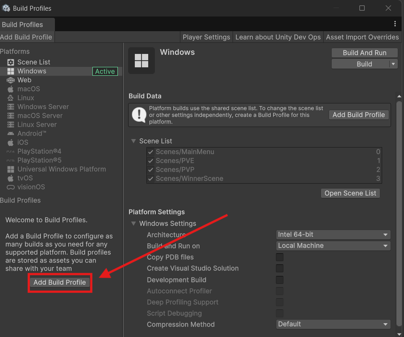This screenshot has width=404, height=337.
Task: Open the Build and Run on dropdown
Action: click(x=333, y=246)
